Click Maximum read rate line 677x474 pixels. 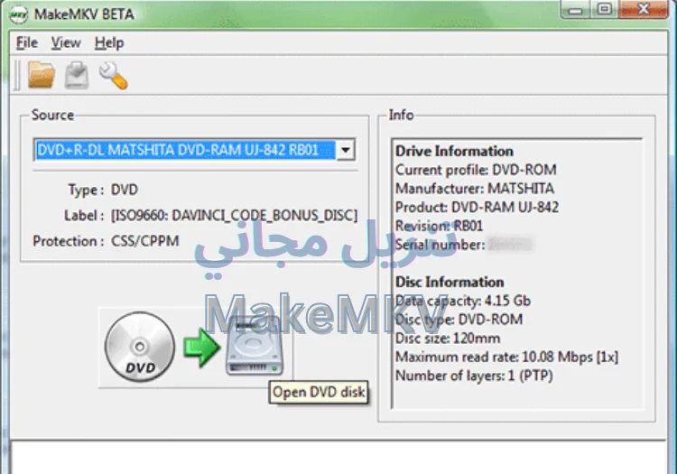[507, 357]
